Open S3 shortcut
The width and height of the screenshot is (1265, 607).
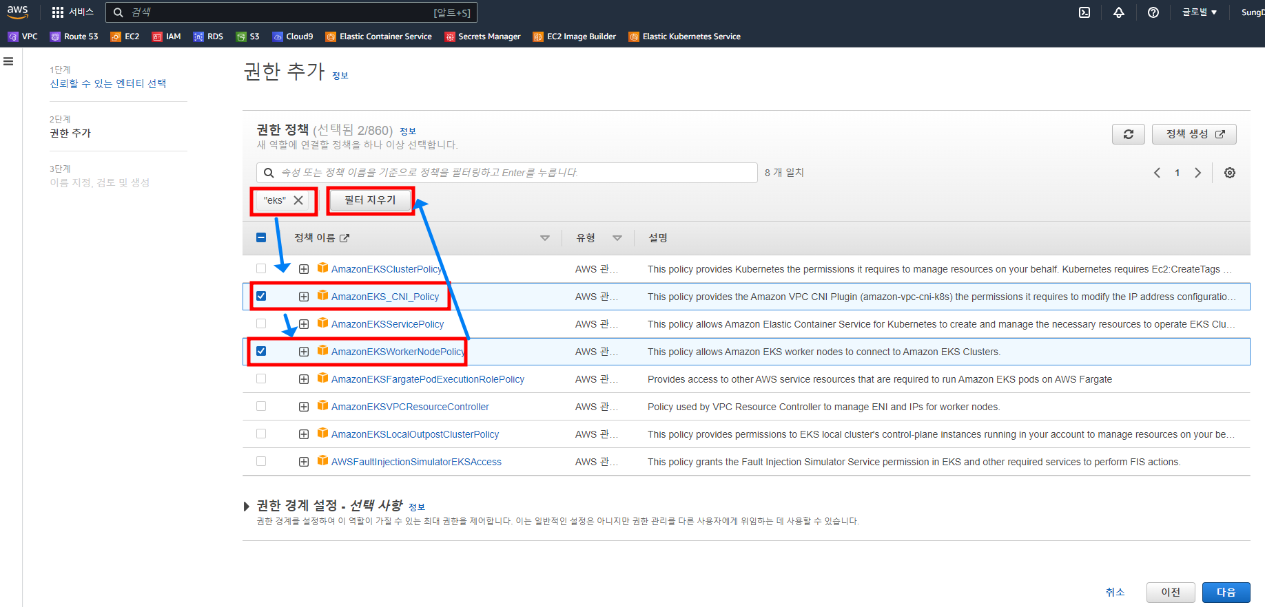247,36
